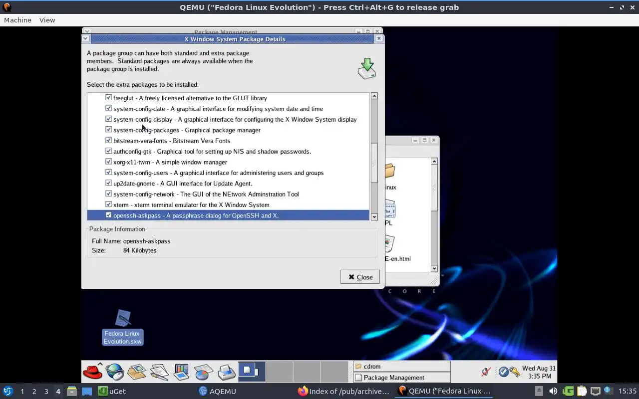Launch OpenOffice Impress from the Fedora panel

pos(181,372)
